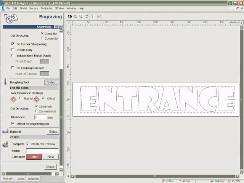Click Calculate Now button
The width and height of the screenshot is (244, 183).
click(x=51, y=157)
